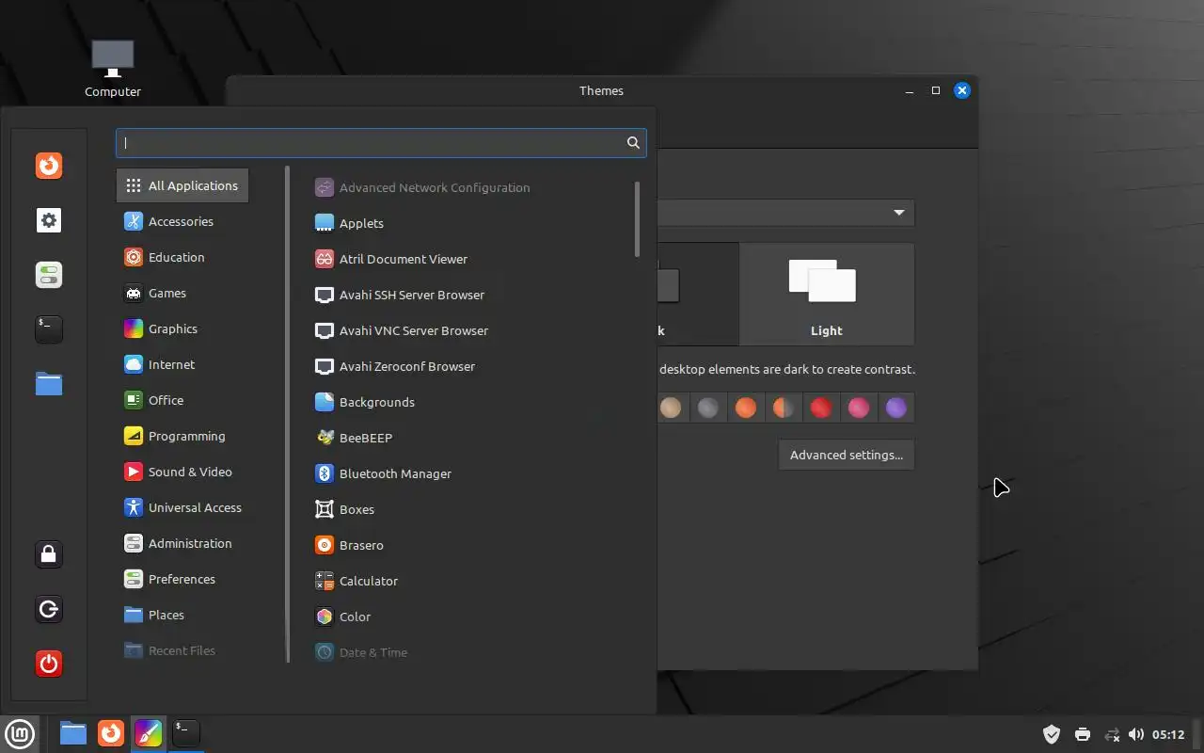Pick the pink accent color

(859, 408)
